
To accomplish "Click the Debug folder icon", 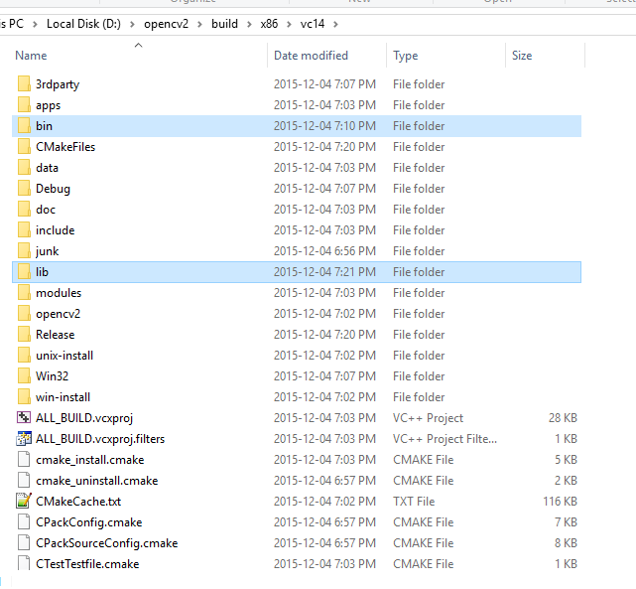I will click(24, 189).
